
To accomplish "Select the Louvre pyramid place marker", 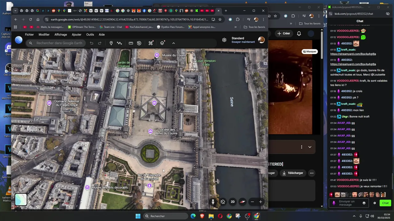I will tap(154, 103).
